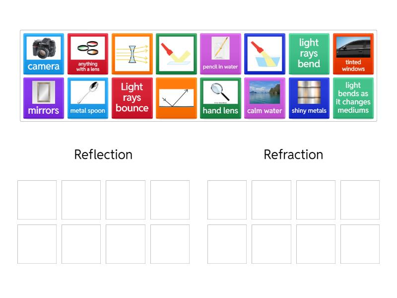Click the first empty Refraction drop slot
Image resolution: width=397 pixels, height=298 pixels.
[227, 200]
